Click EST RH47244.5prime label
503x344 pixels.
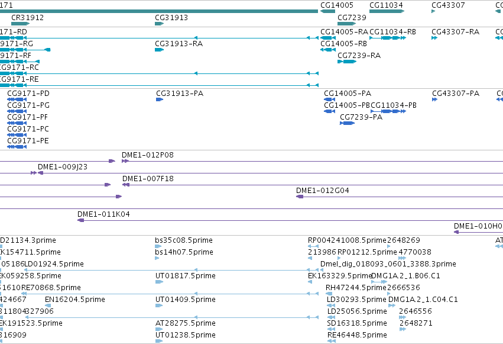356,288
